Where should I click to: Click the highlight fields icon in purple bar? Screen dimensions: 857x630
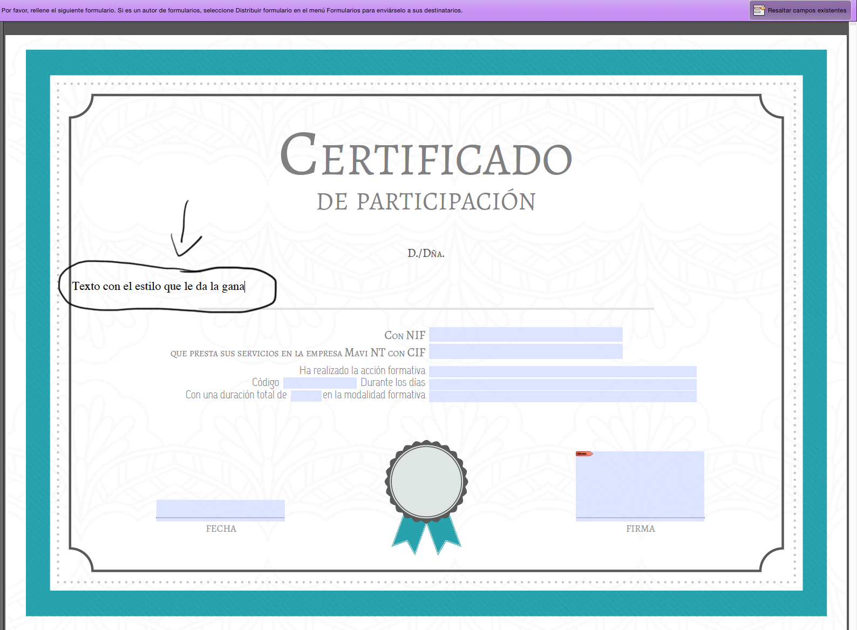(x=759, y=10)
